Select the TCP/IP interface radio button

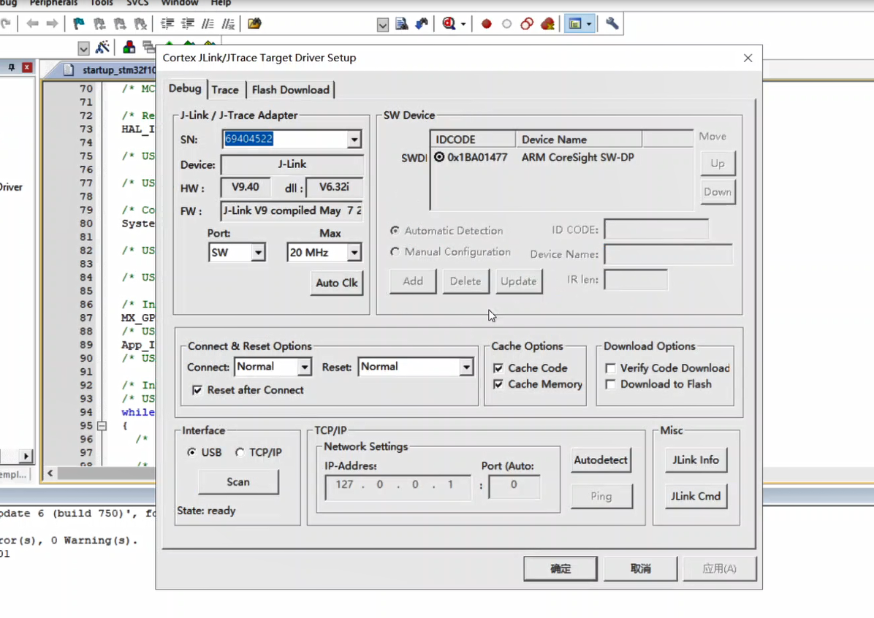[240, 452]
